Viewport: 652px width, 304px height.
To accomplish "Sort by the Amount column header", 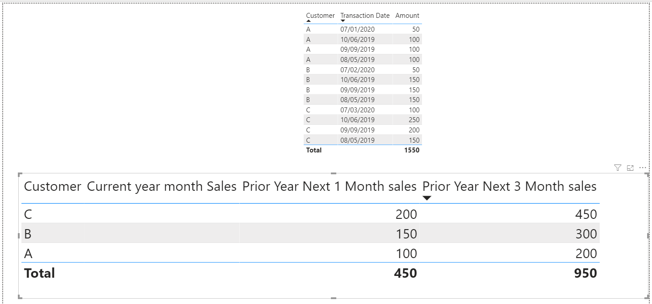I will (x=407, y=16).
